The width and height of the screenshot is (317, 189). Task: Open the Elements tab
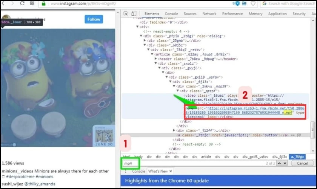click(x=152, y=14)
